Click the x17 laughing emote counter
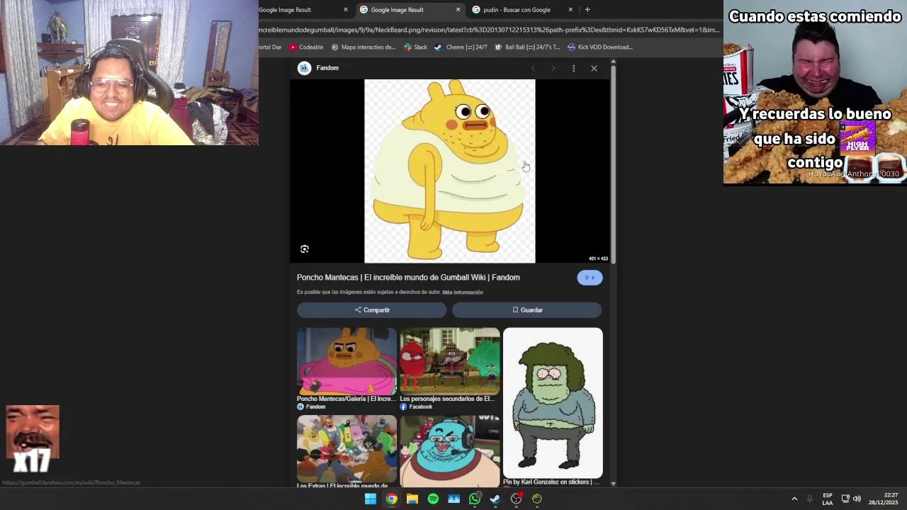Viewport: 907px width, 510px height. 33,439
